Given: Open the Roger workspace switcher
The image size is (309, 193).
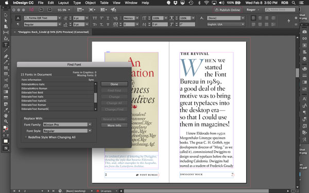Looking at the screenshot, I should coord(253,10).
